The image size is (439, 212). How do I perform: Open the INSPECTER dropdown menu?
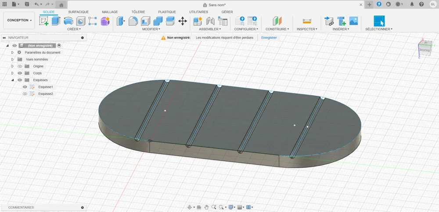tap(307, 29)
